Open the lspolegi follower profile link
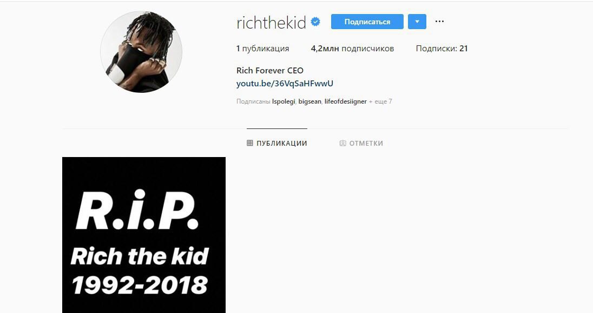 coord(284,101)
